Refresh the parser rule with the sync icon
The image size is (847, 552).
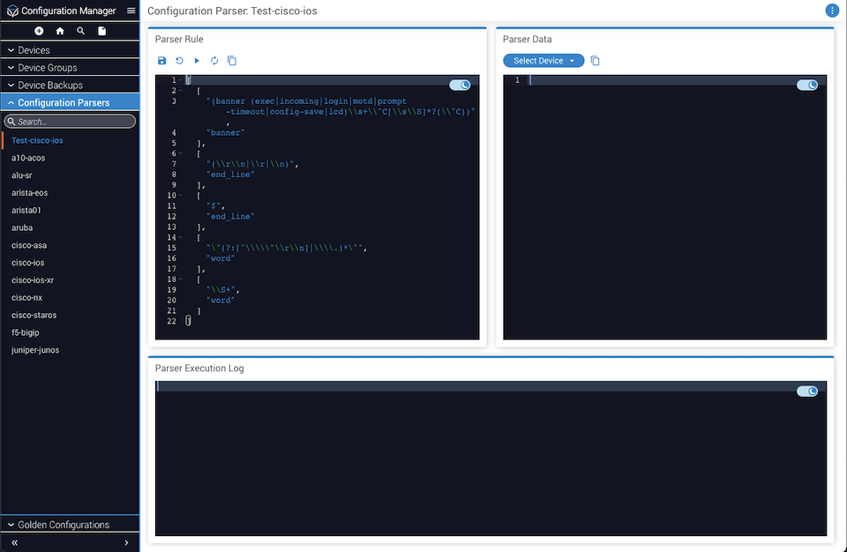tap(214, 61)
